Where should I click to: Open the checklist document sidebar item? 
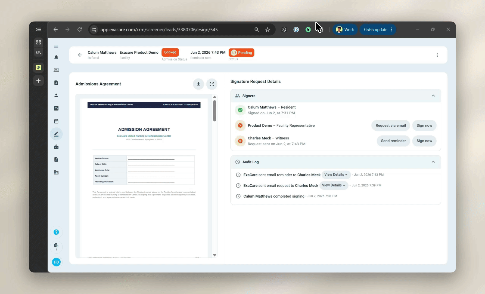click(56, 160)
